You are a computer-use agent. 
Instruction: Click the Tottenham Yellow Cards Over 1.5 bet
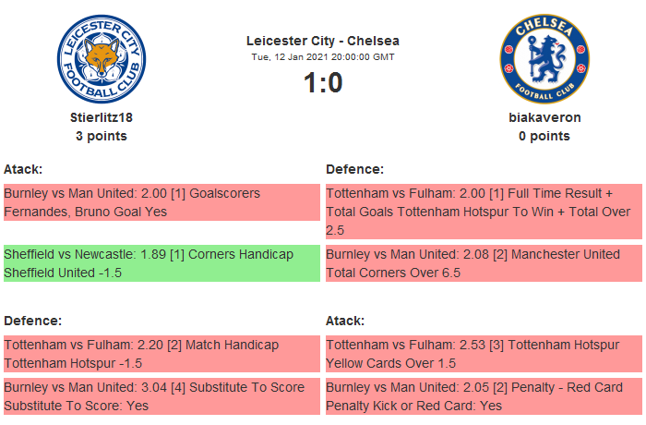[x=484, y=354]
